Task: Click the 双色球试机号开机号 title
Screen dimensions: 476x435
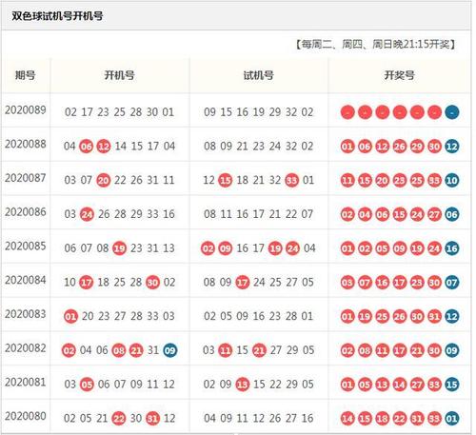Action: (57, 16)
